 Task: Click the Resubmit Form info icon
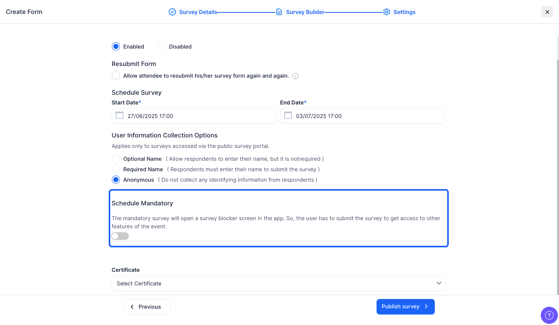click(x=295, y=76)
